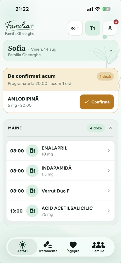The width and height of the screenshot is (121, 263).
Task: Open Verrut Duo F details chevron
Action: pyautogui.click(x=109, y=191)
